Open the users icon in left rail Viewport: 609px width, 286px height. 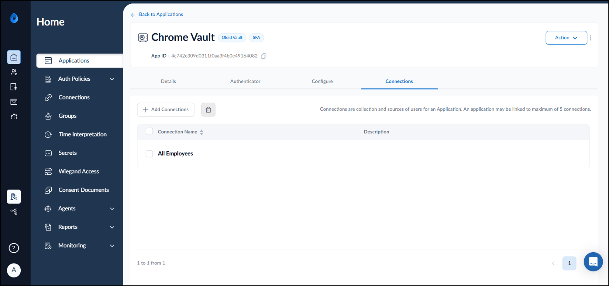(14, 72)
